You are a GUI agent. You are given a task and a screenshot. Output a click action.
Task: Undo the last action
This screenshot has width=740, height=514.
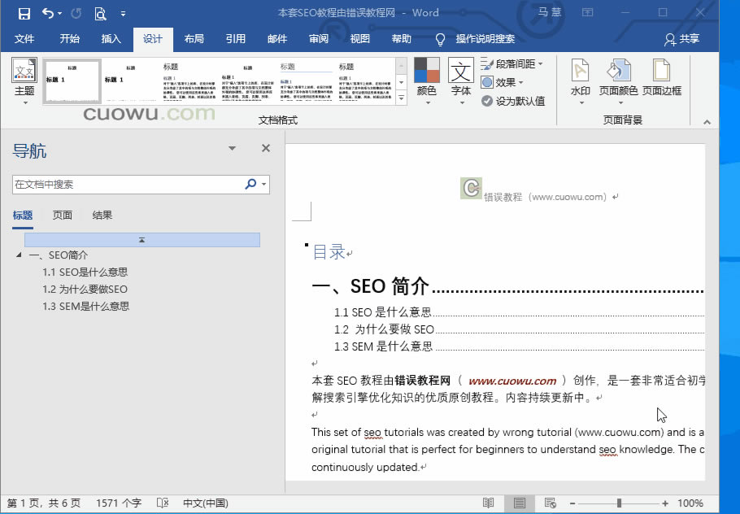[48, 13]
